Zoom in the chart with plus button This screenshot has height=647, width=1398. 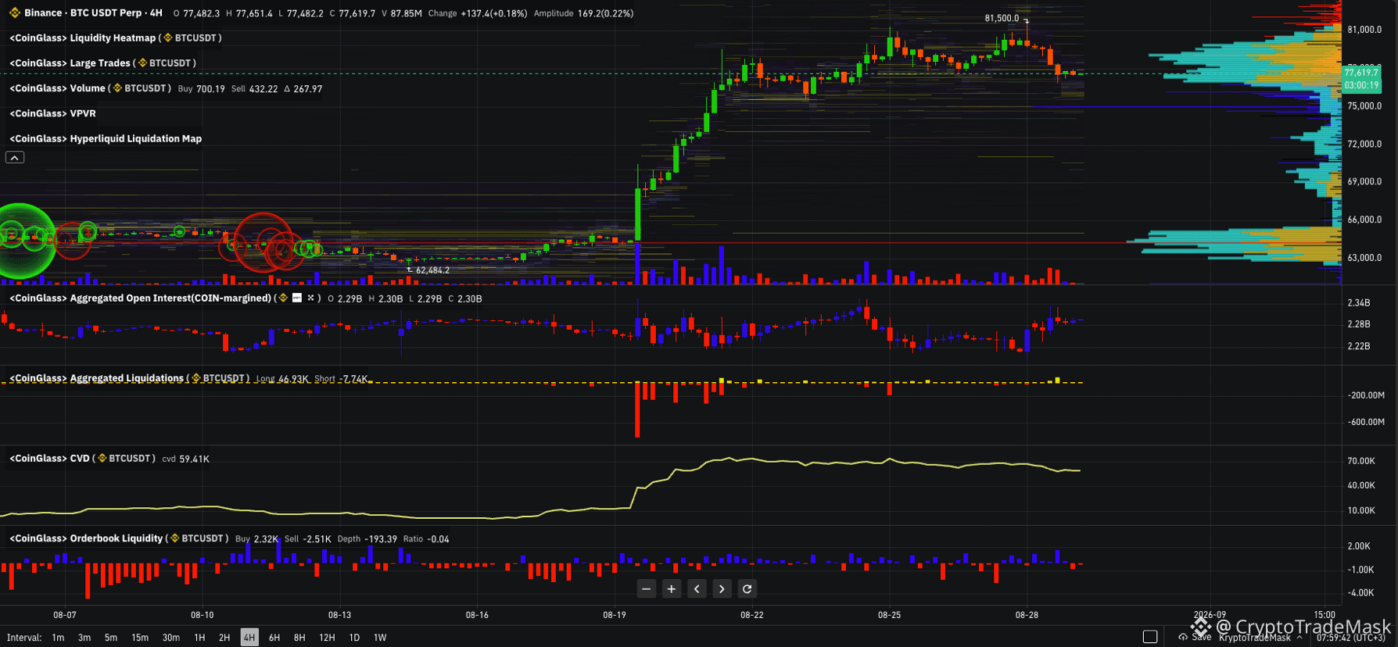(x=671, y=589)
